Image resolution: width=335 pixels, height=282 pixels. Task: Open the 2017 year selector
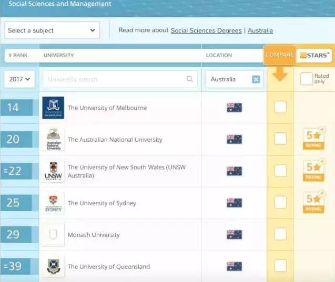point(19,79)
